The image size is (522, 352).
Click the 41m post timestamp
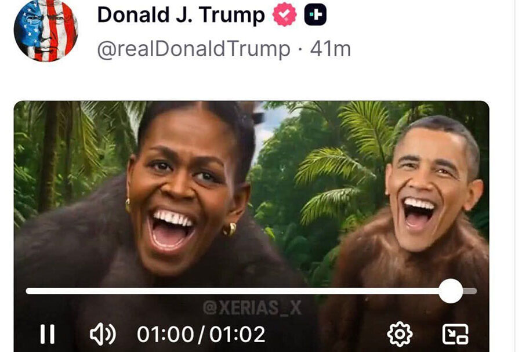click(x=330, y=49)
